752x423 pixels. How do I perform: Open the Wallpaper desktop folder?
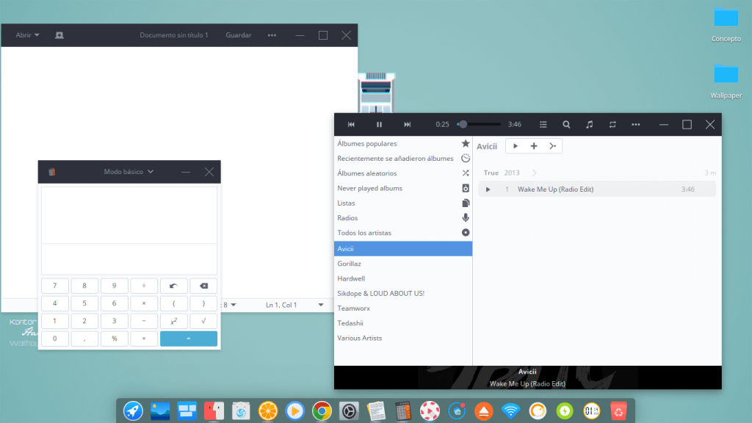[726, 82]
